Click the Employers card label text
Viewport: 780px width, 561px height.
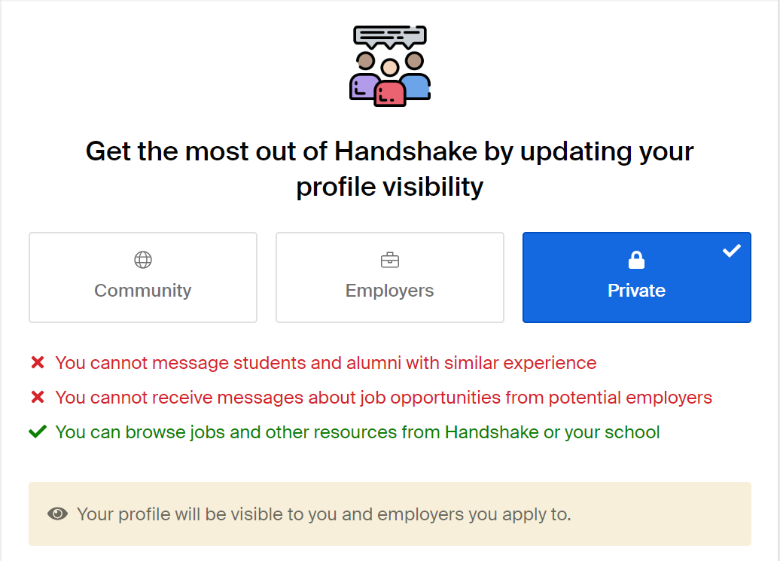coord(389,290)
